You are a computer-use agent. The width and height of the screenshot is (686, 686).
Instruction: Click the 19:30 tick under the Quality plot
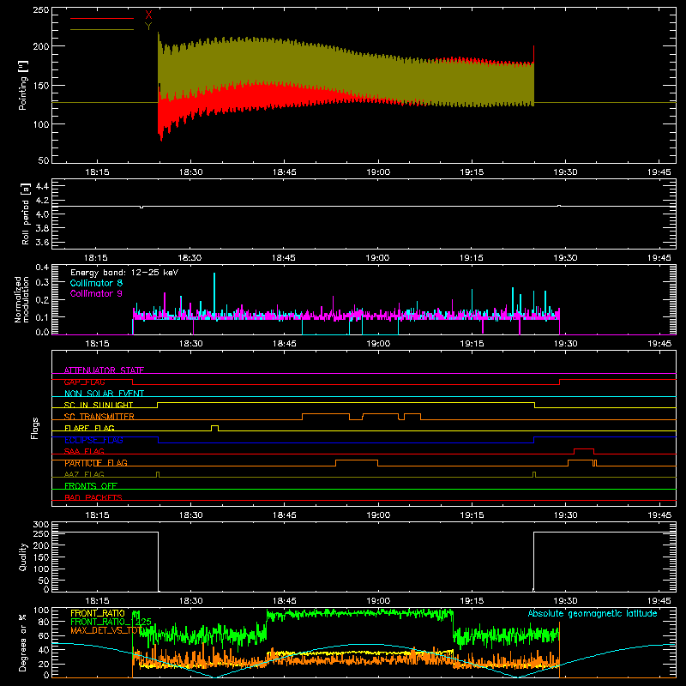pos(565,601)
